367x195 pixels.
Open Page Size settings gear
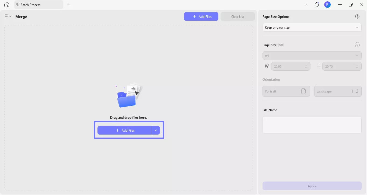point(357,45)
